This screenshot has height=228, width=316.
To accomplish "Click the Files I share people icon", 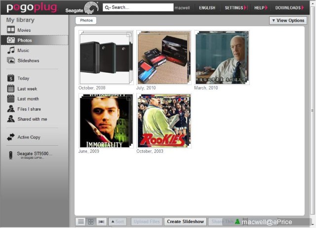I will (11, 109).
